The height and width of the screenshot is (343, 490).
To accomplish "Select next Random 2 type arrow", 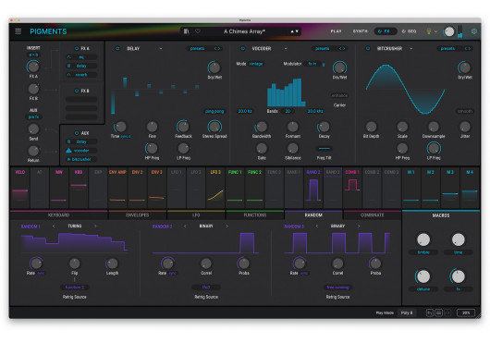I will click(227, 226).
